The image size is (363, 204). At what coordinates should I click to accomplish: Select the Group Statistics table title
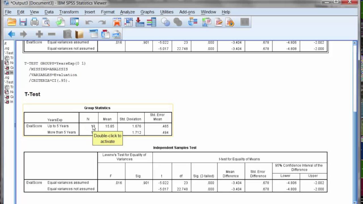tap(97, 108)
